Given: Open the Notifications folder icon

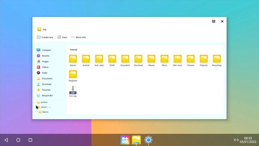Looking at the screenshot, I should [178, 59].
